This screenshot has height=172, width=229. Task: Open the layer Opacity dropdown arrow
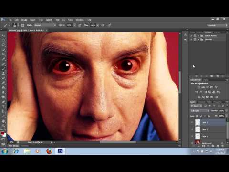click(x=226, y=111)
